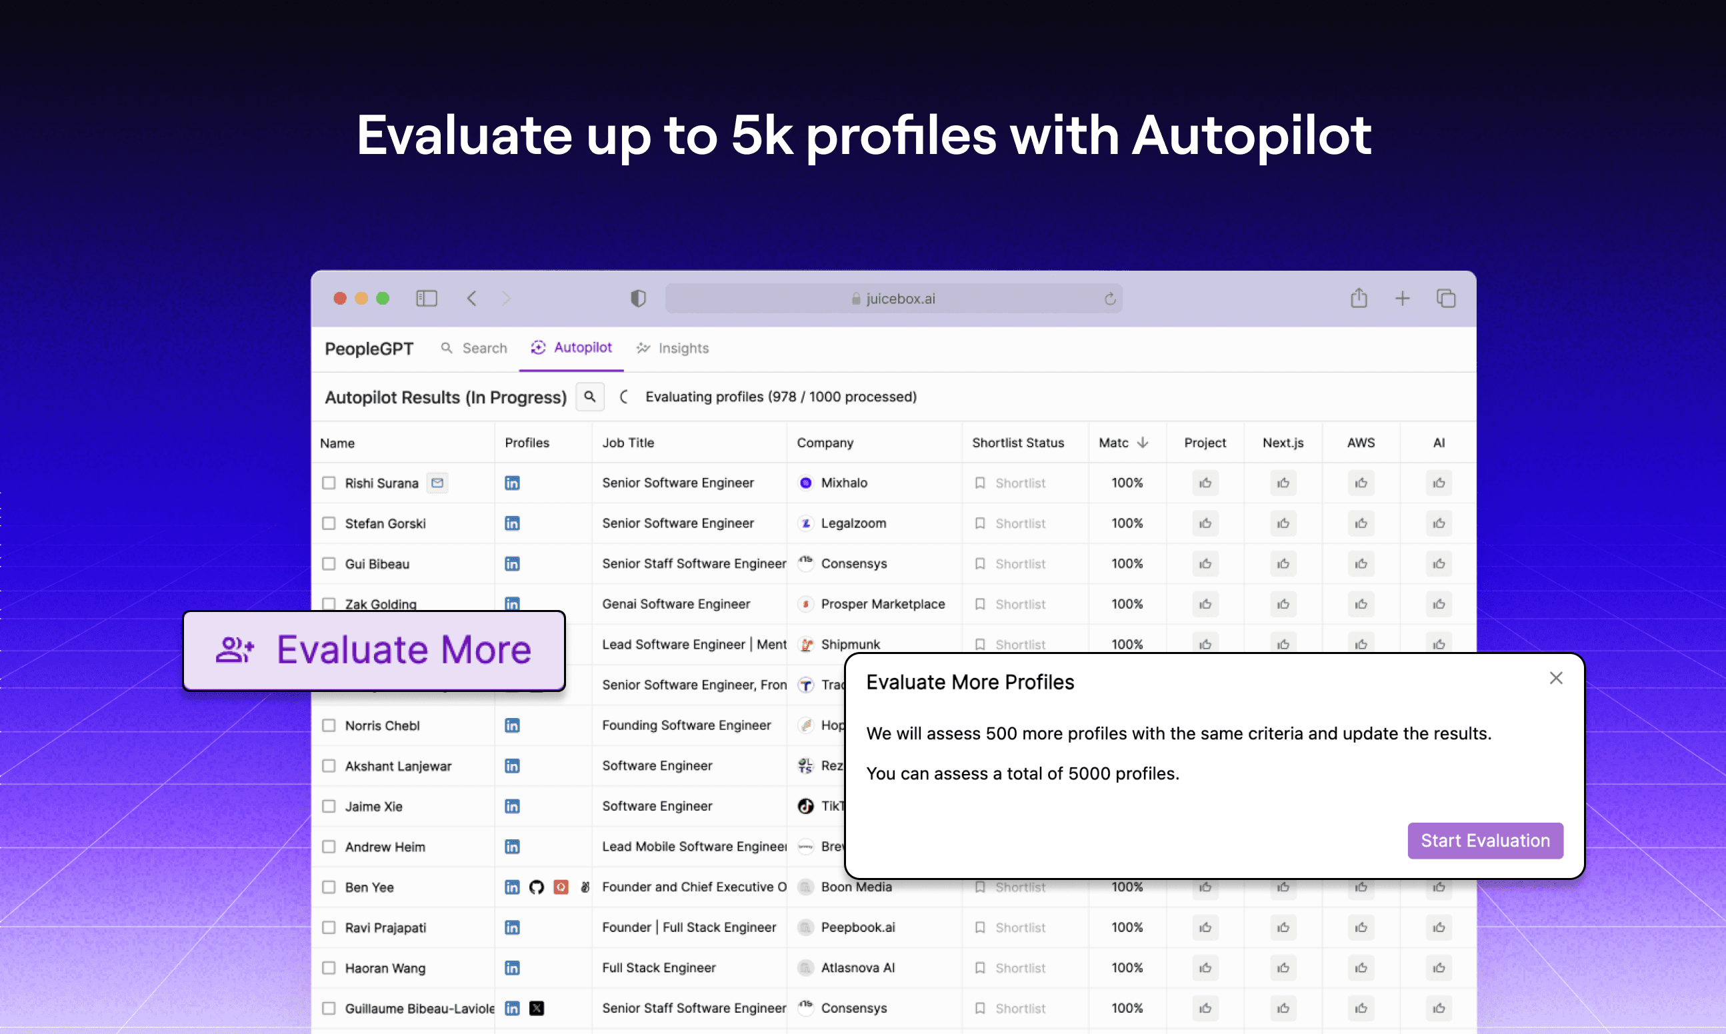The height and width of the screenshot is (1034, 1726).
Task: Go back using the browser back arrow
Action: coord(472,298)
